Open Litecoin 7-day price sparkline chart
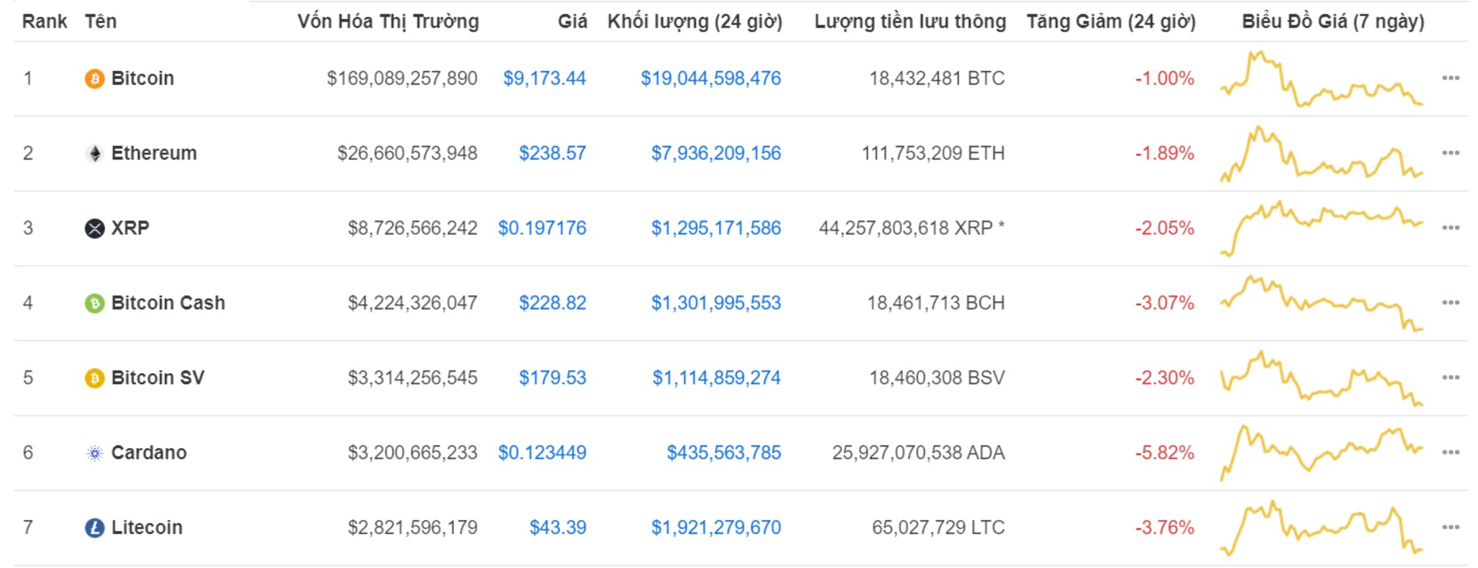This screenshot has width=1478, height=568. [x=1322, y=528]
